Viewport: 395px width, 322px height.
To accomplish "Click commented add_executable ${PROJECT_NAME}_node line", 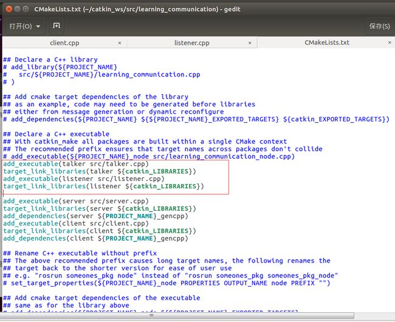I will click(149, 156).
